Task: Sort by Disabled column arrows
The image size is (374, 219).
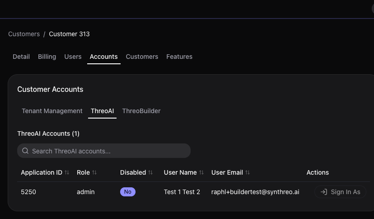Action: click(150, 172)
